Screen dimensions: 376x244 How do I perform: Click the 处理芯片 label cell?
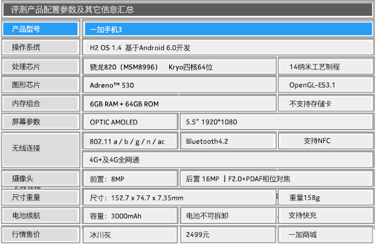40,67
